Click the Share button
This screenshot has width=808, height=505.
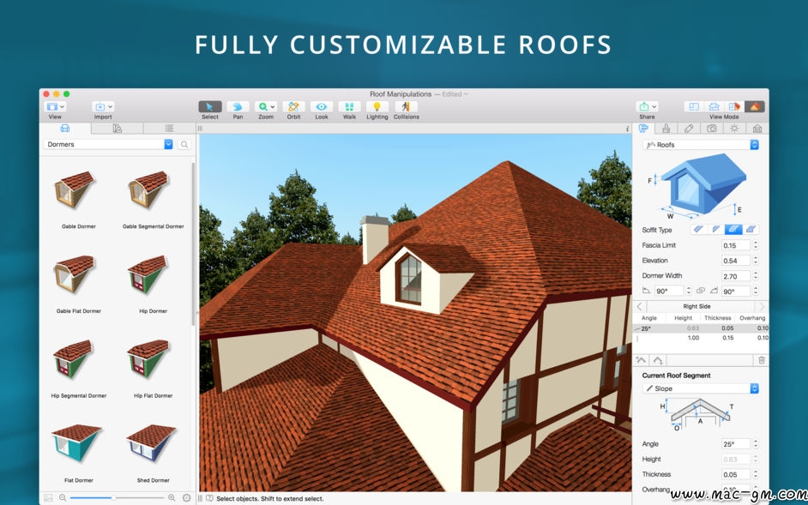coord(647,107)
